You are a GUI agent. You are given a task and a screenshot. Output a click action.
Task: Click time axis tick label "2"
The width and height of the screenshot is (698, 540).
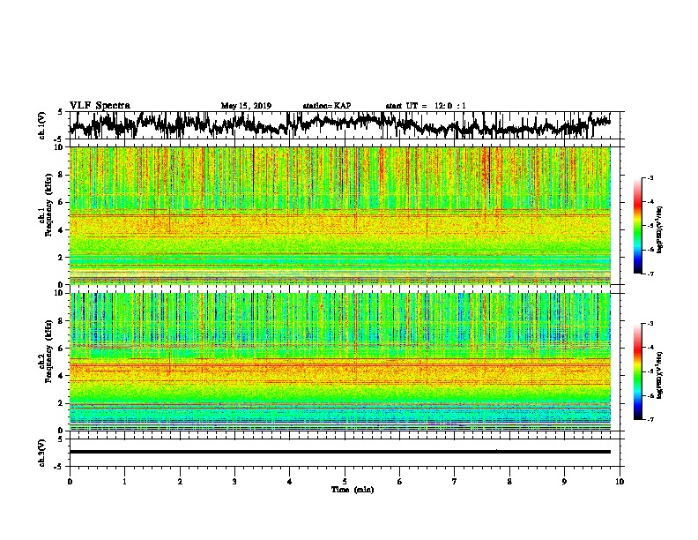pyautogui.click(x=180, y=481)
